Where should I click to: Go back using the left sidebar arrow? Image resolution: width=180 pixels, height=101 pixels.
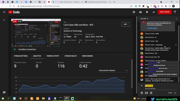pos(4,20)
